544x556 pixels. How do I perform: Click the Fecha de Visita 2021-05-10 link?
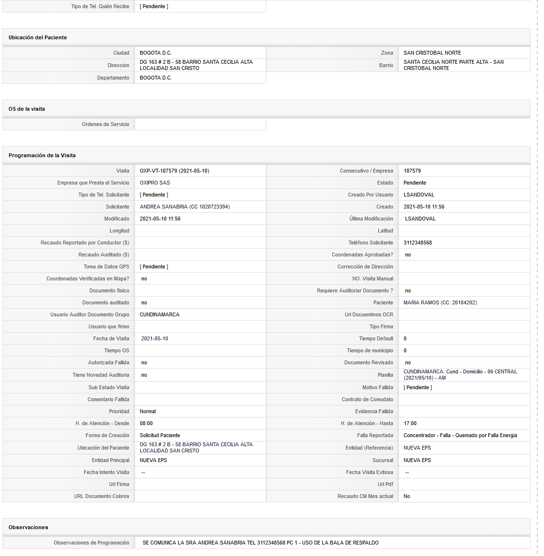[x=154, y=339]
